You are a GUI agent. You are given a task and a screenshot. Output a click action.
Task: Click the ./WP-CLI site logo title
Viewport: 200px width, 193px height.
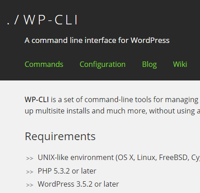(42, 20)
